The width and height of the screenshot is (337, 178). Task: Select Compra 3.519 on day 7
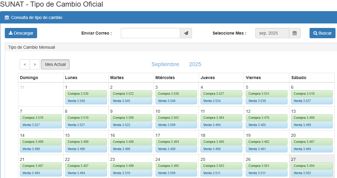[x=41, y=118]
